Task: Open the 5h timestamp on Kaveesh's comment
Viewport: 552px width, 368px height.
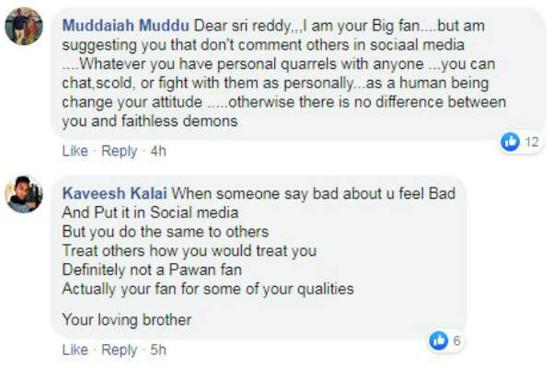Action: click(x=158, y=350)
